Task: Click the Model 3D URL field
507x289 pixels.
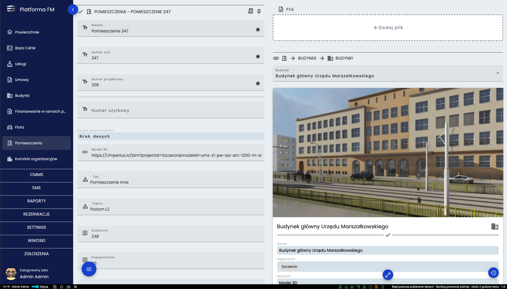Action: [171, 153]
